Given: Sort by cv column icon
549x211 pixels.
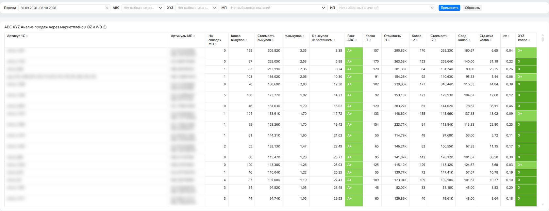Looking at the screenshot, I should click(x=508, y=36).
